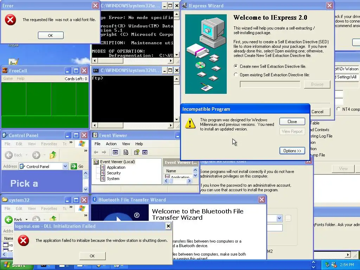Click horizontal scrollbar thumb in ftp console
Image resolution: width=360 pixels, height=270 pixels.
coord(110,126)
